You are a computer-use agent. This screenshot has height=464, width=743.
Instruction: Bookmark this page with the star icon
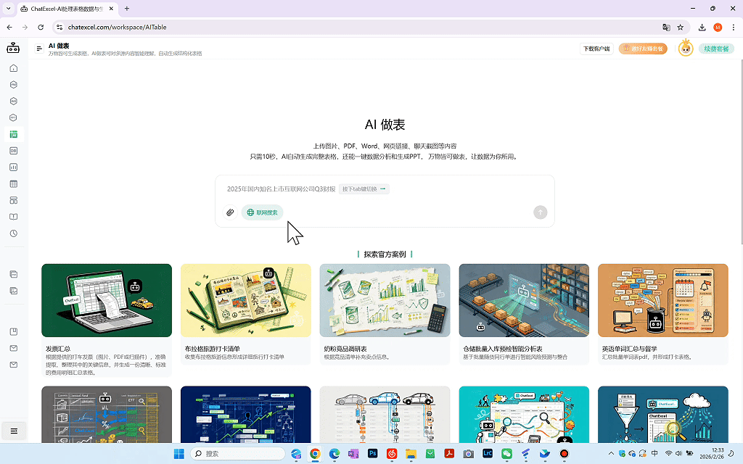(x=681, y=27)
